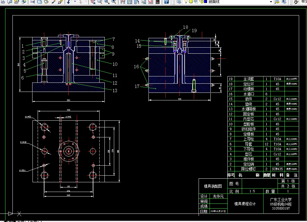This screenshot has width=307, height=222.
Task: Click the Make Object's Layer Current icon
Action: [277, 2]
